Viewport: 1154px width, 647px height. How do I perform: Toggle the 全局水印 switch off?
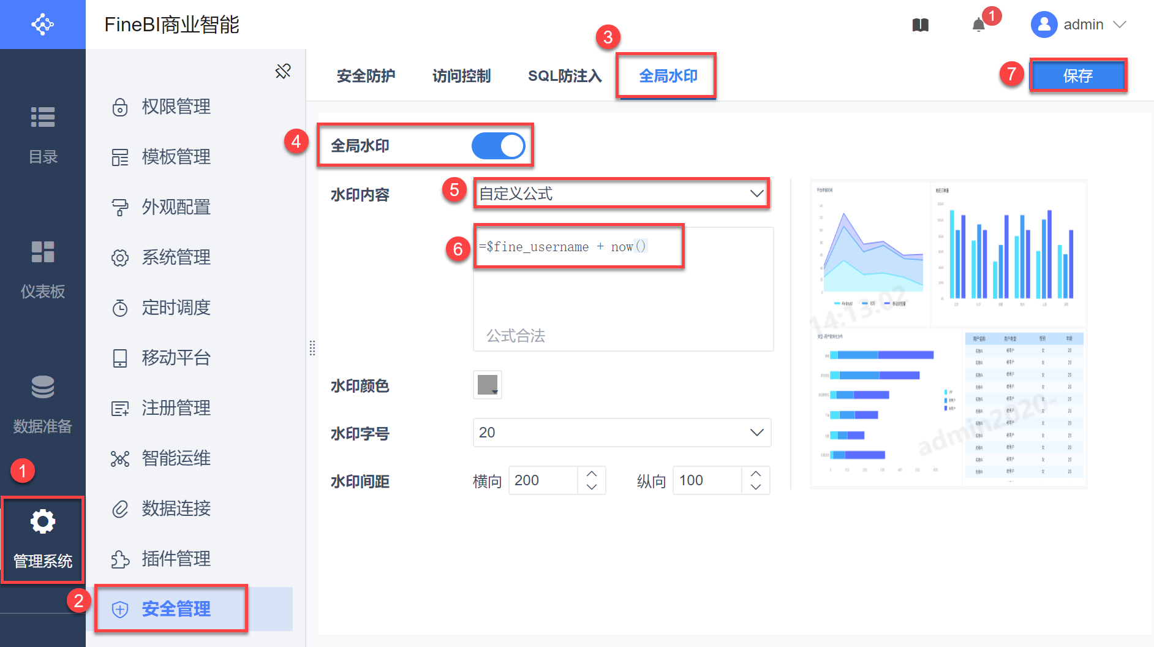[x=499, y=146]
